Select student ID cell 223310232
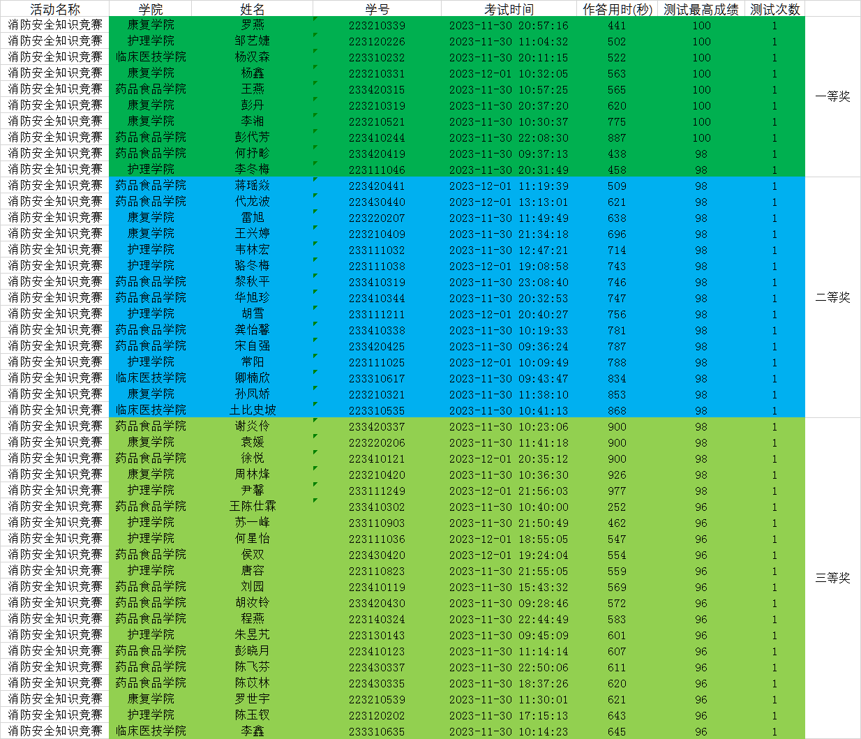The height and width of the screenshot is (739, 861). tap(377, 57)
